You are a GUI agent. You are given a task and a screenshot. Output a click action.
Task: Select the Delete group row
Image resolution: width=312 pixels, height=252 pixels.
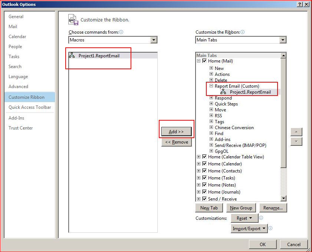point(221,80)
